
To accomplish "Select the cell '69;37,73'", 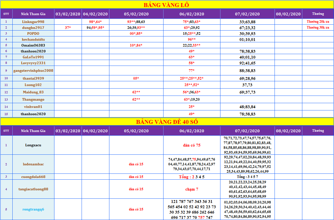I will click(x=247, y=92).
